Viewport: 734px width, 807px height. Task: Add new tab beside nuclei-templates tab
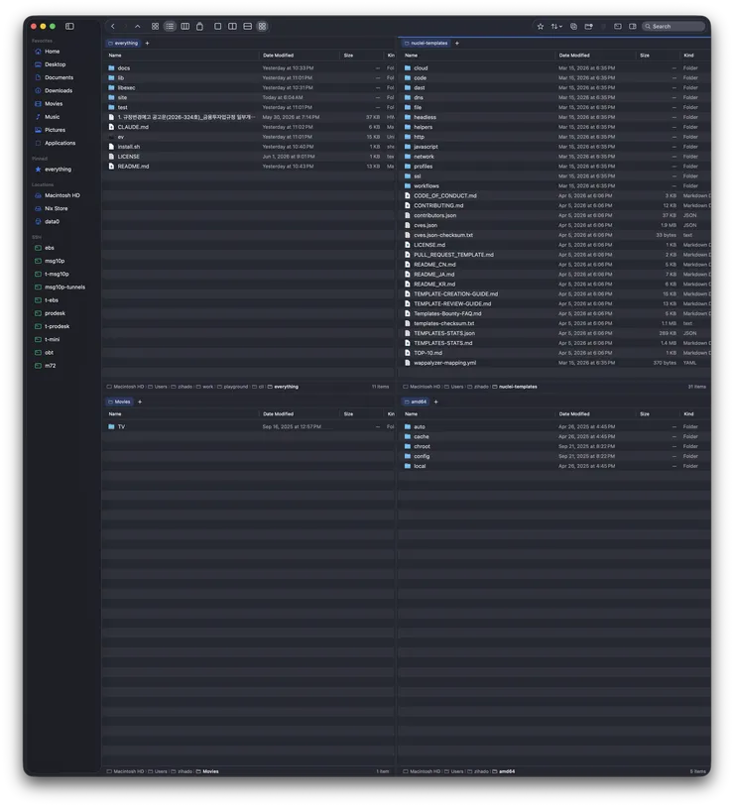(x=457, y=44)
